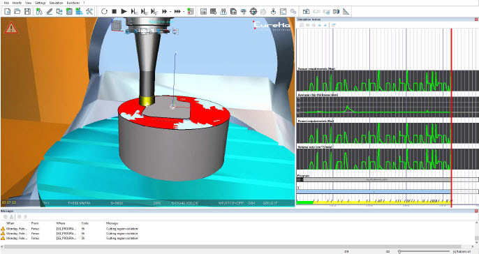Click the triangle ruler measure icon
Screen dimensions: 479x254
point(346,12)
